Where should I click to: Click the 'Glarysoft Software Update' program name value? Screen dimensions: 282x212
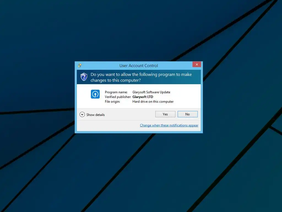point(151,92)
